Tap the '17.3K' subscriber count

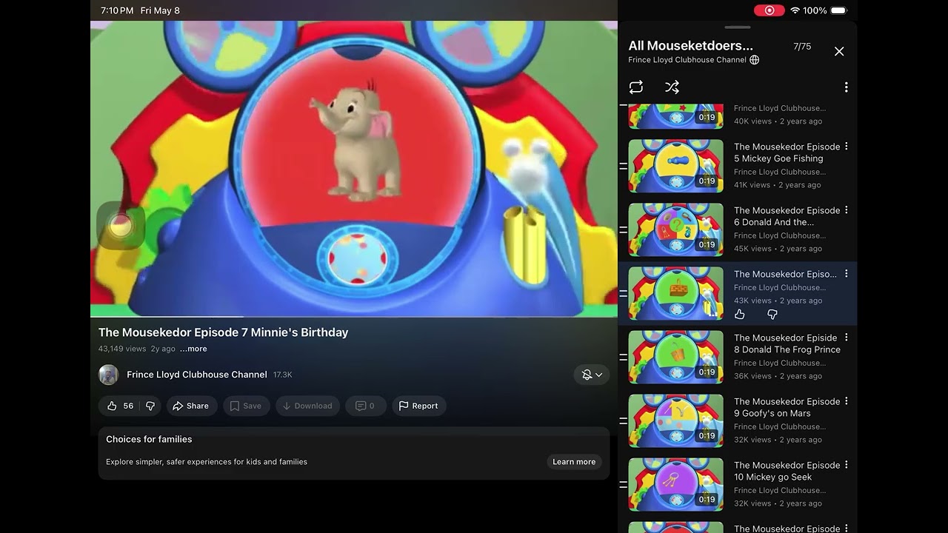coord(282,375)
